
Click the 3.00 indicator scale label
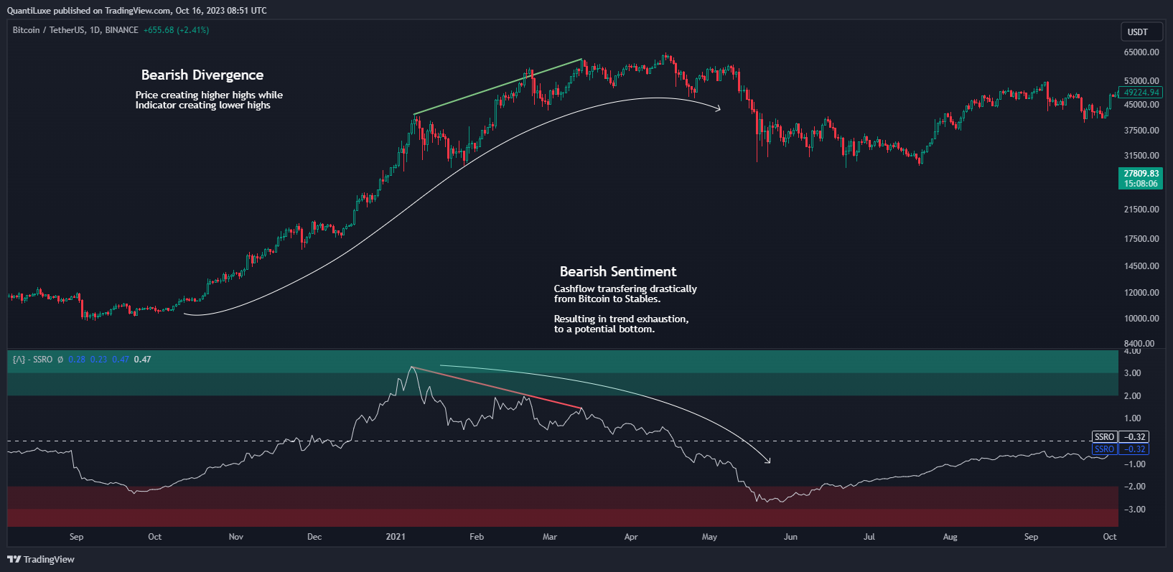(1133, 373)
